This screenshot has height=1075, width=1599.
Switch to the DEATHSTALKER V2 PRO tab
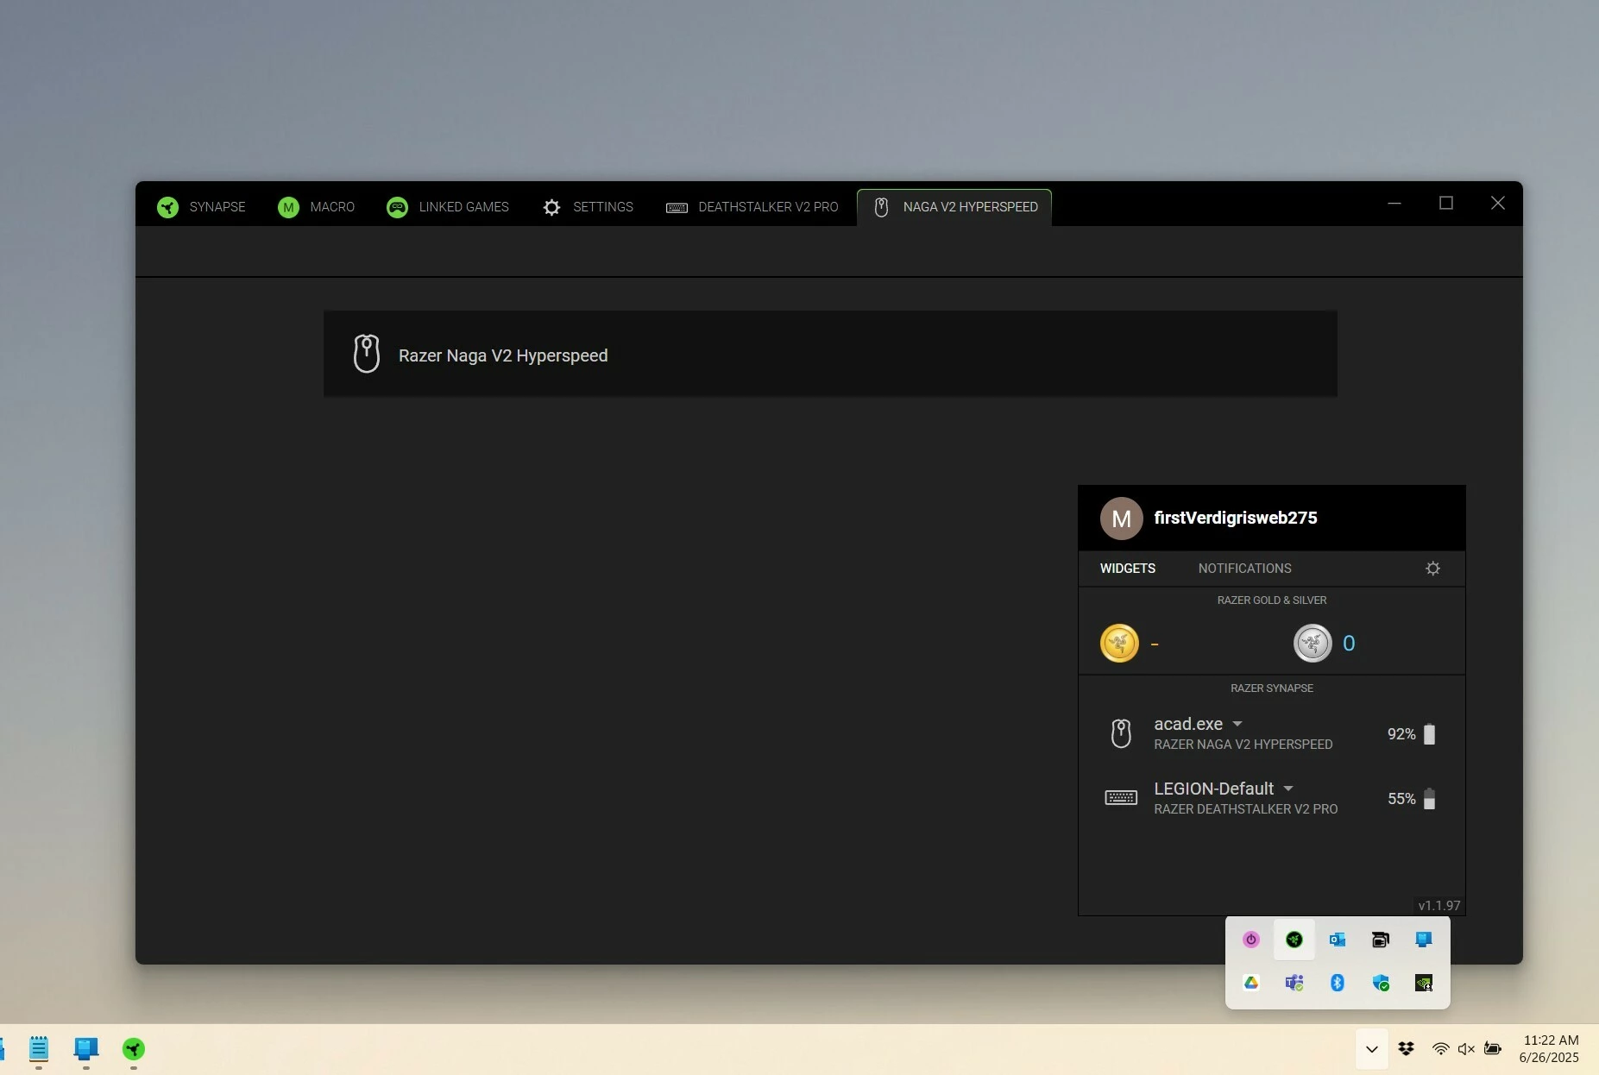click(x=752, y=207)
